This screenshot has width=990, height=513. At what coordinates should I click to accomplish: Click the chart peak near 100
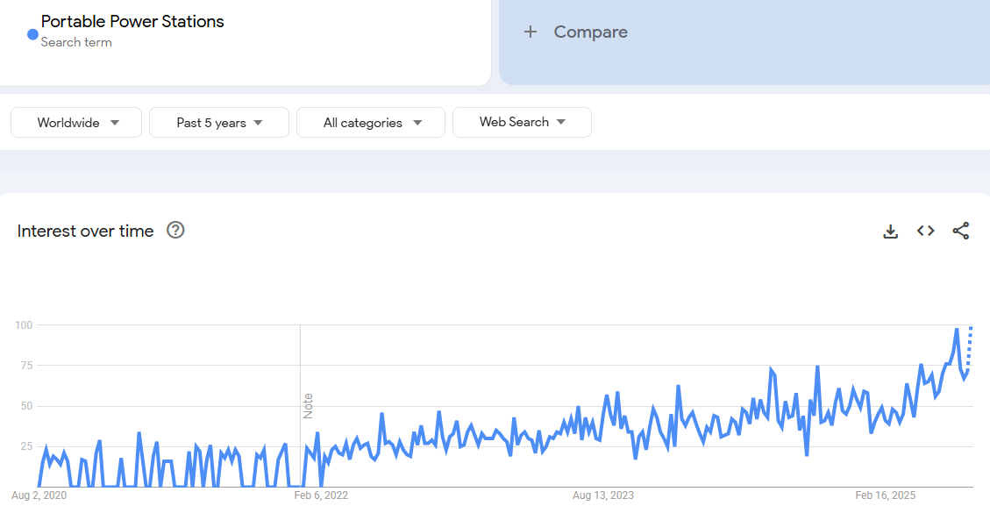(957, 330)
